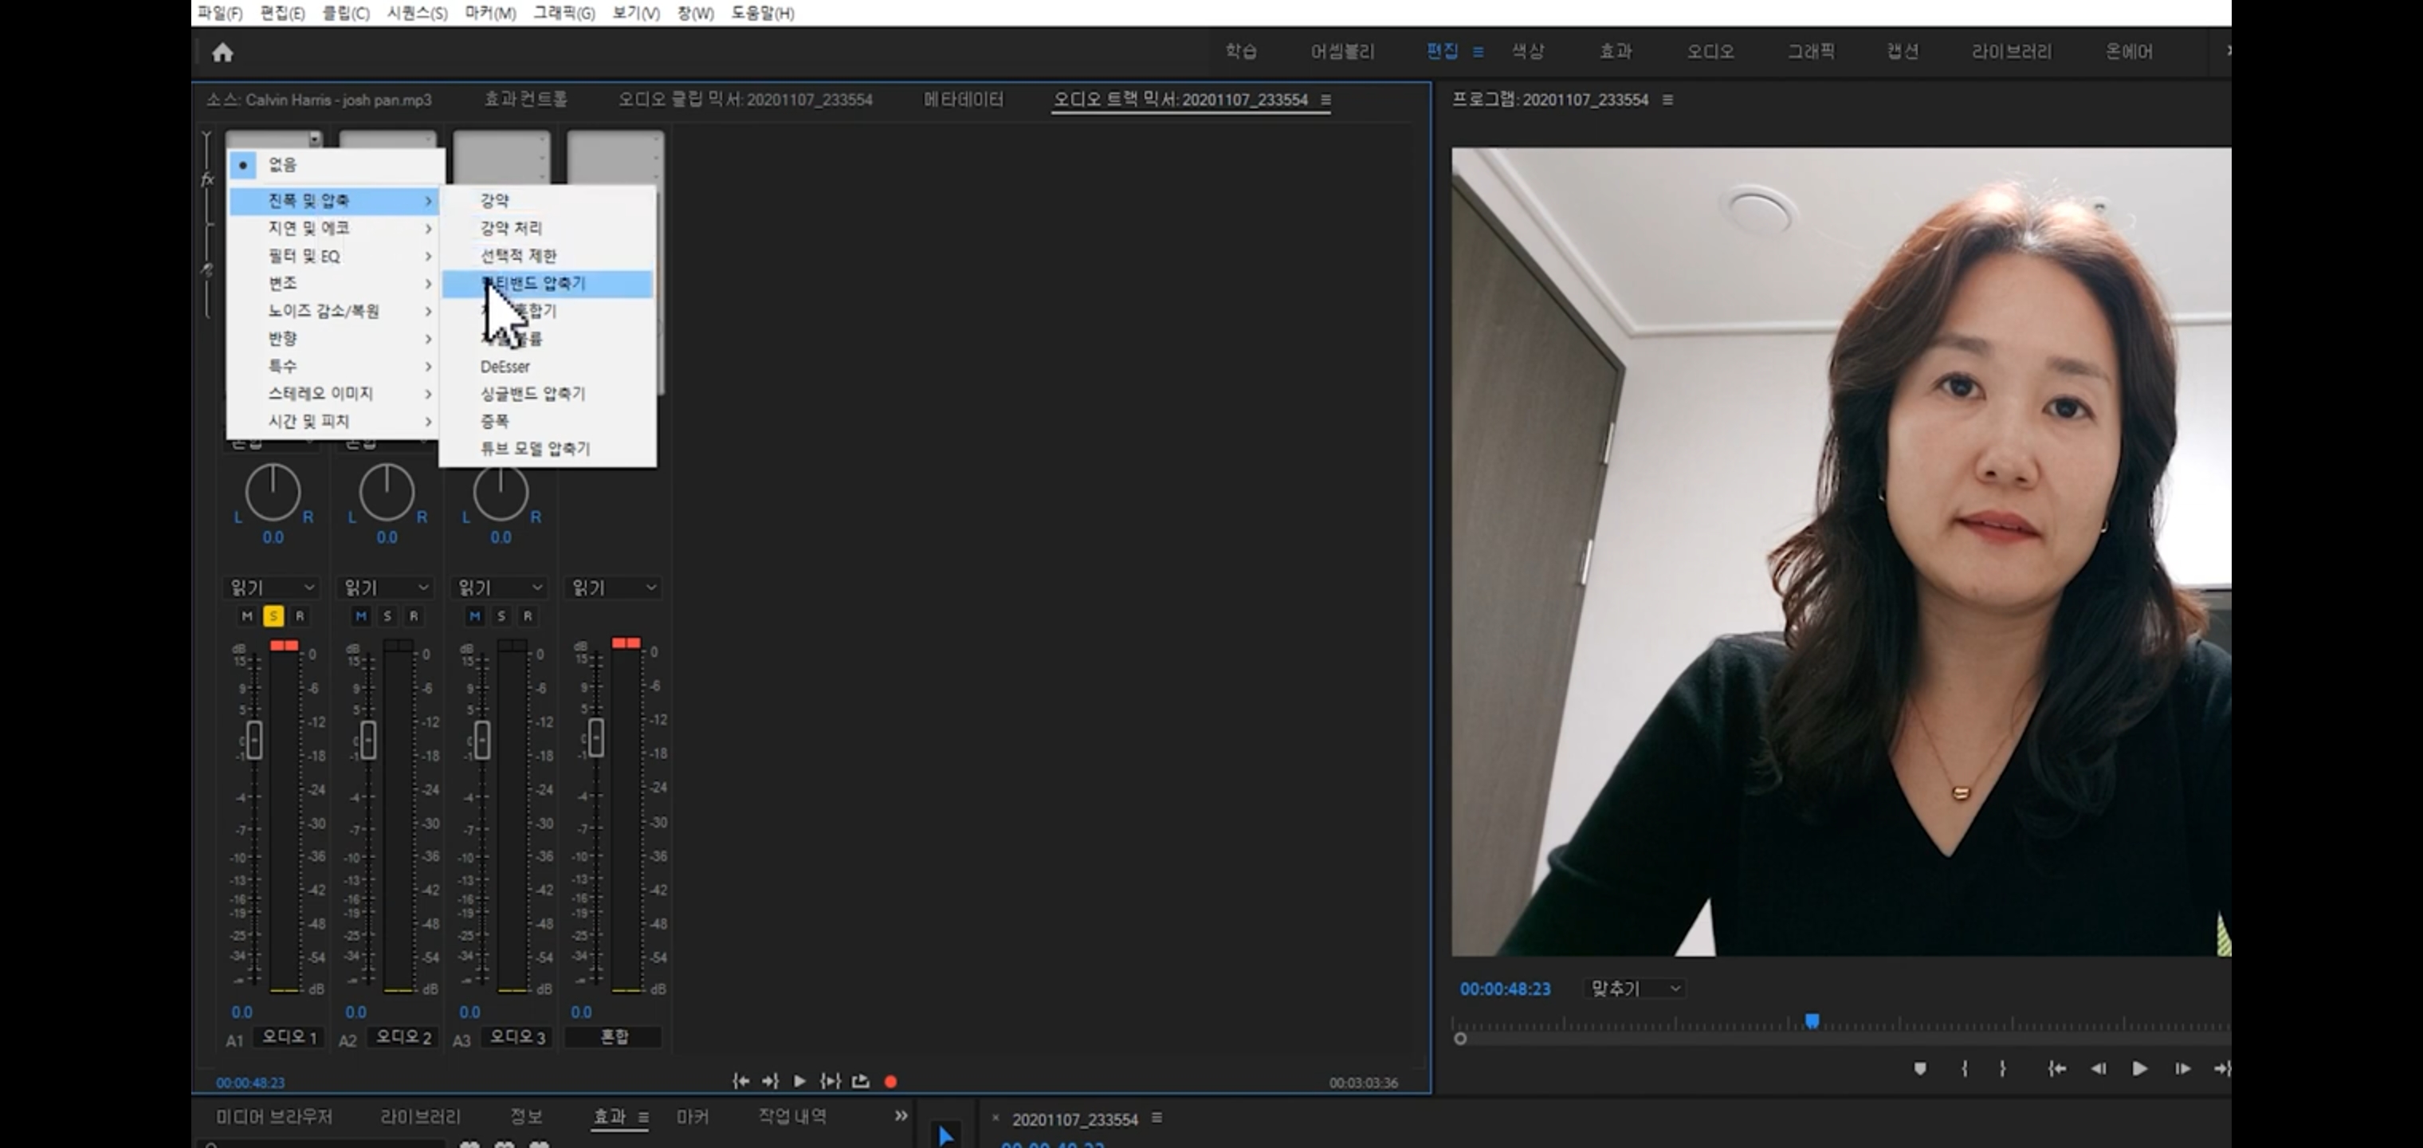The image size is (2423, 1148).
Task: Mute the 오디오 2 track
Action: point(360,615)
